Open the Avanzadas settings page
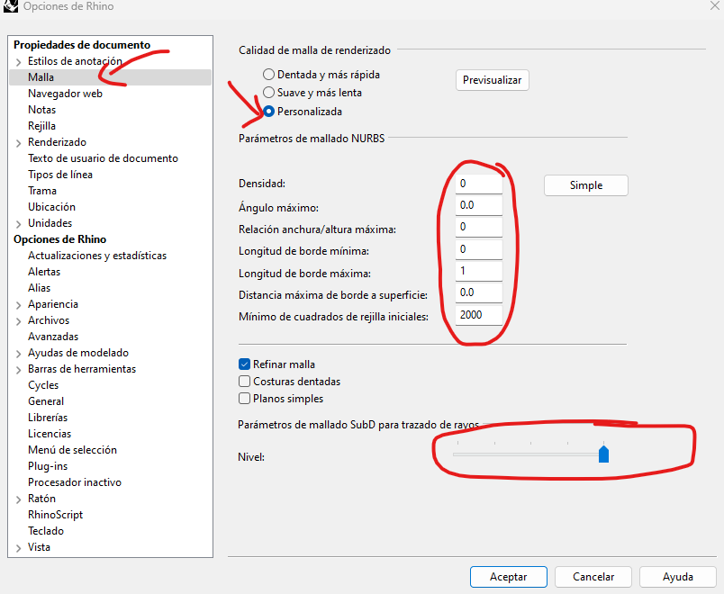724x594 pixels. [53, 337]
